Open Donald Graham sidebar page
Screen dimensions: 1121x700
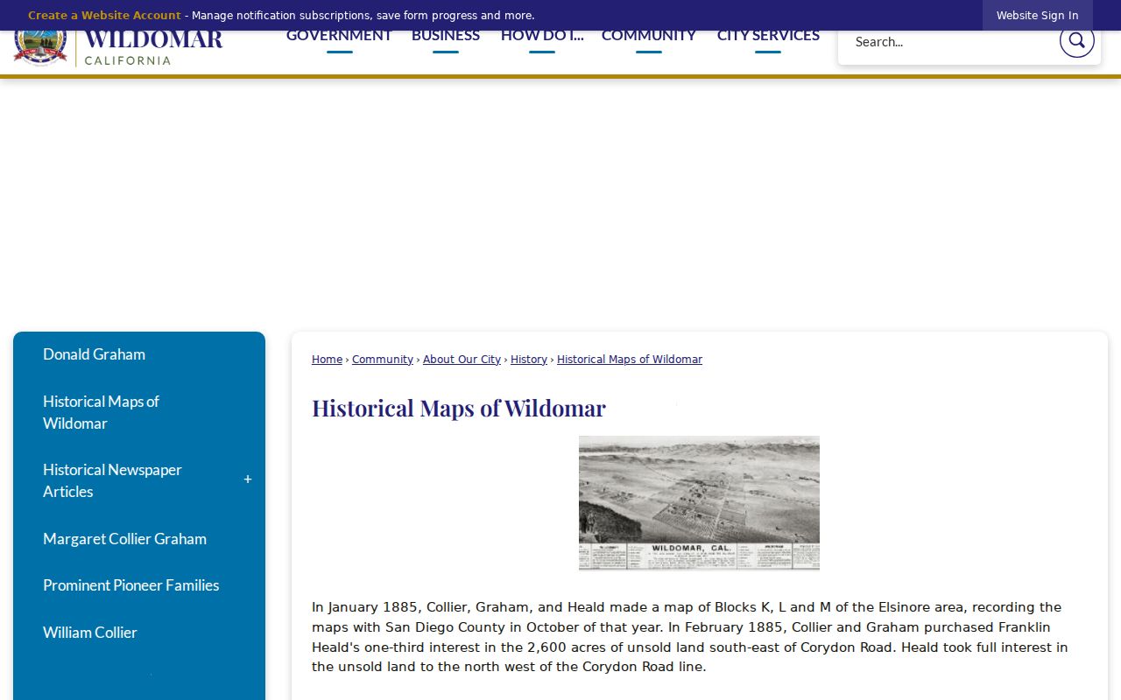[x=94, y=354]
